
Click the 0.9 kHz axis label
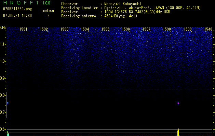click(x=3, y=78)
